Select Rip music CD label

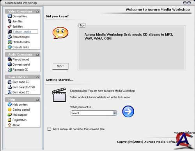click(x=20, y=70)
